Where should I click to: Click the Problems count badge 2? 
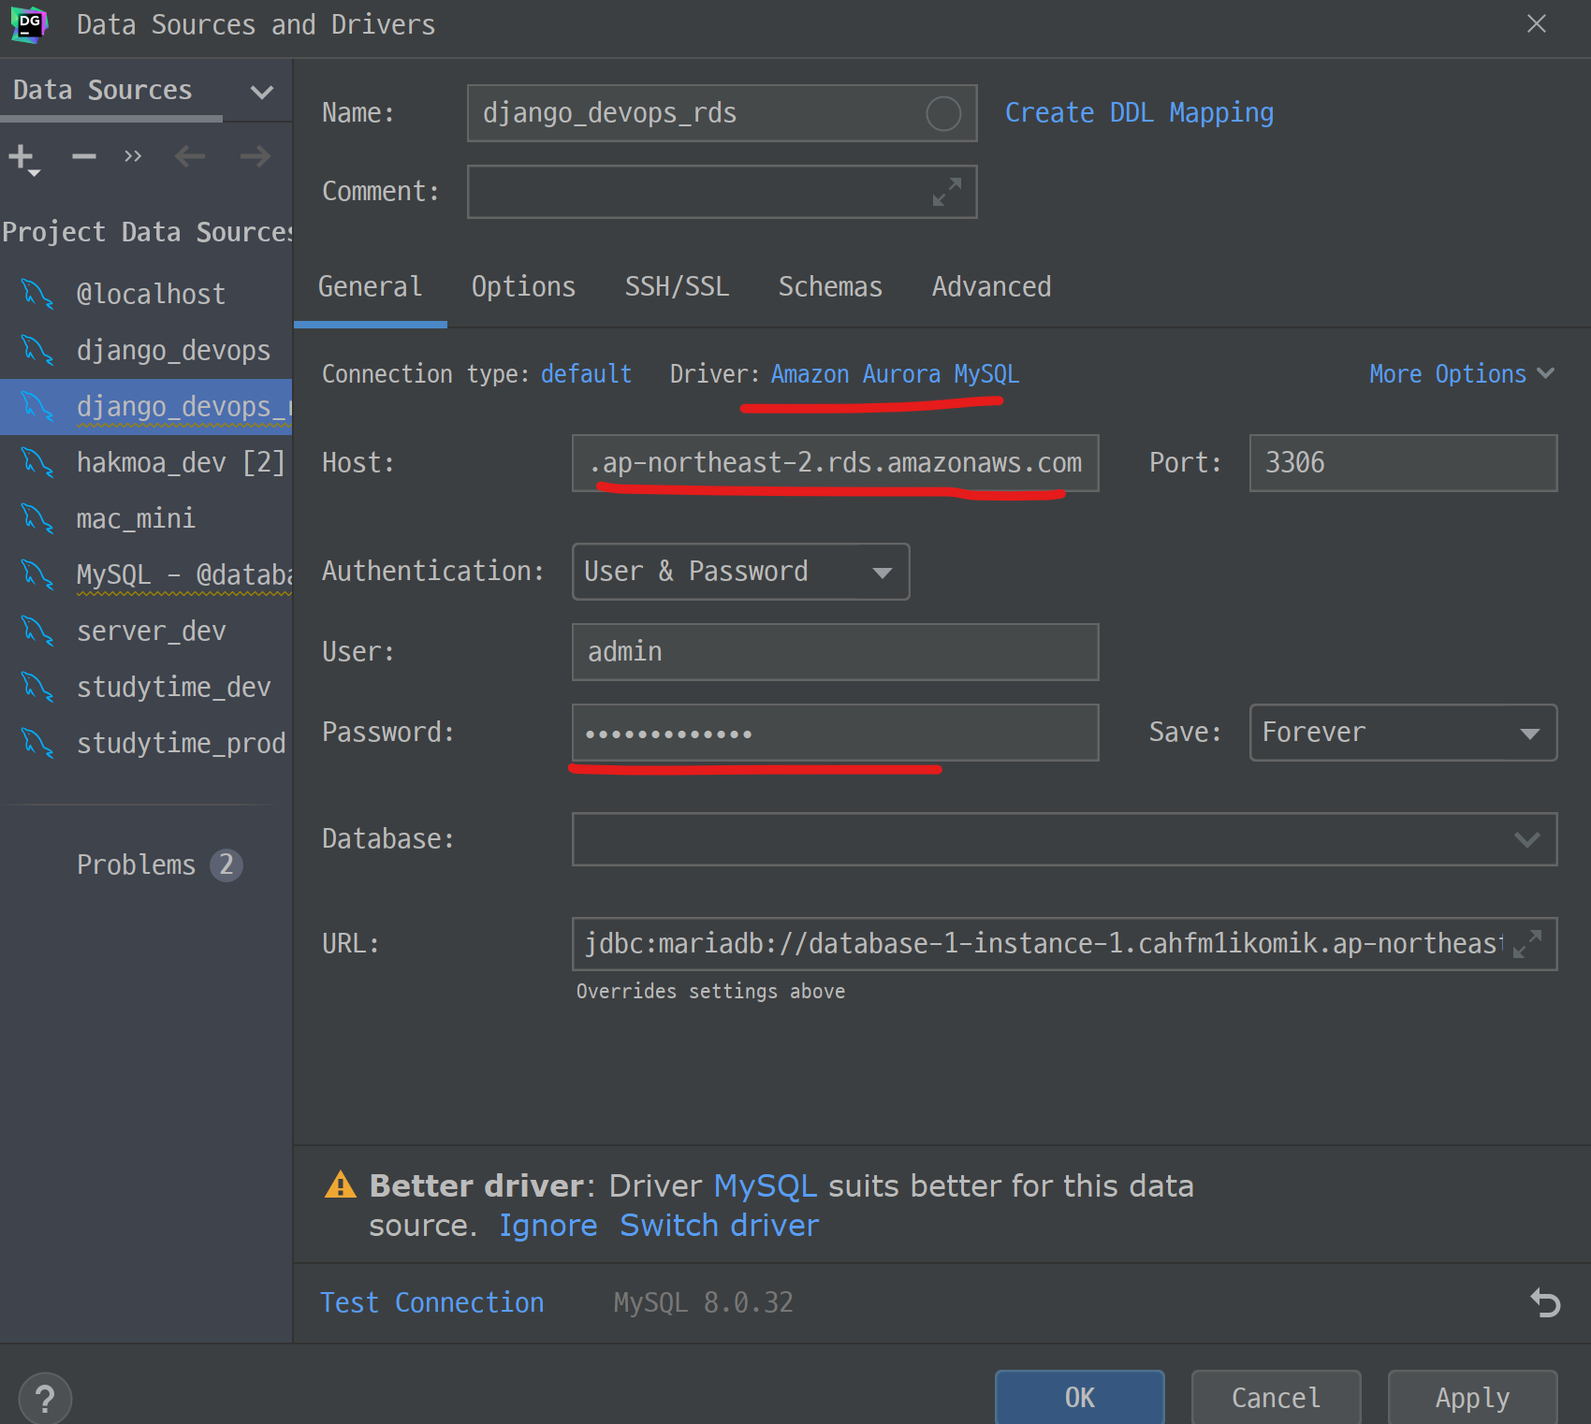click(226, 865)
